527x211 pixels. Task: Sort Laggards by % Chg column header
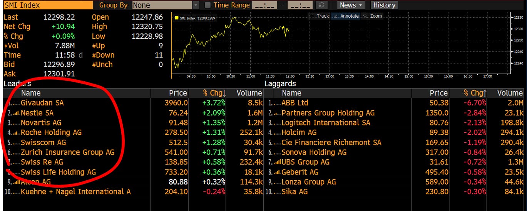[475, 93]
